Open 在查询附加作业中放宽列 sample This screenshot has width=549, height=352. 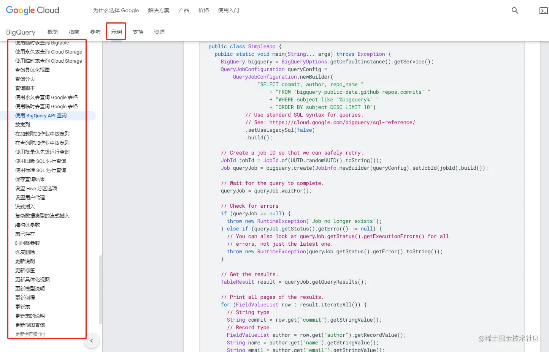(42, 143)
